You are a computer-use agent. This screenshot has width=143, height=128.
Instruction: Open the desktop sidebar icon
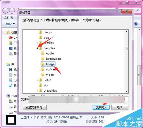tap(11, 48)
